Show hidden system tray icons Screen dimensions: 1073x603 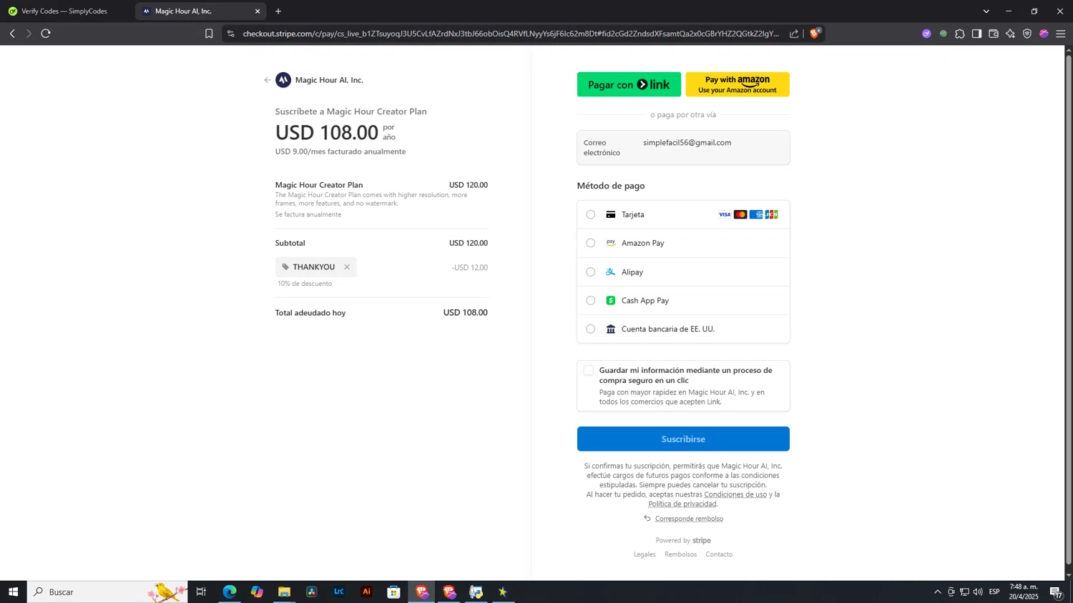tap(937, 592)
